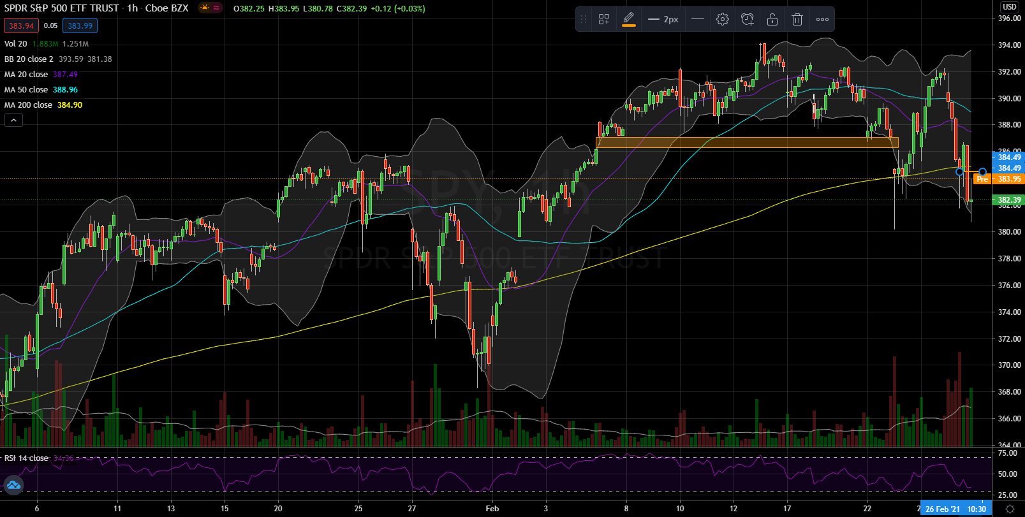Viewport: 1025px width, 517px height.
Task: Click the 1h interval label
Action: (x=132, y=8)
